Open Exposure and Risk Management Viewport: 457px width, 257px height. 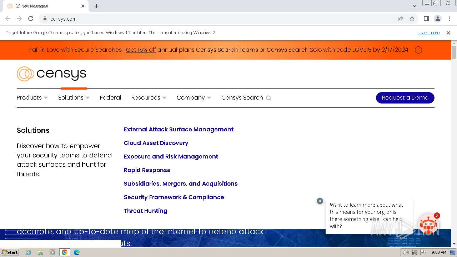(171, 156)
